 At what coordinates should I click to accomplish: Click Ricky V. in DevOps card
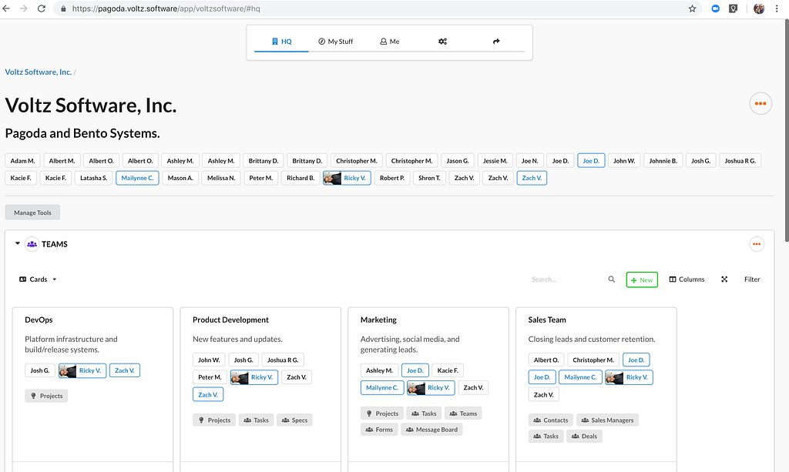[82, 370]
